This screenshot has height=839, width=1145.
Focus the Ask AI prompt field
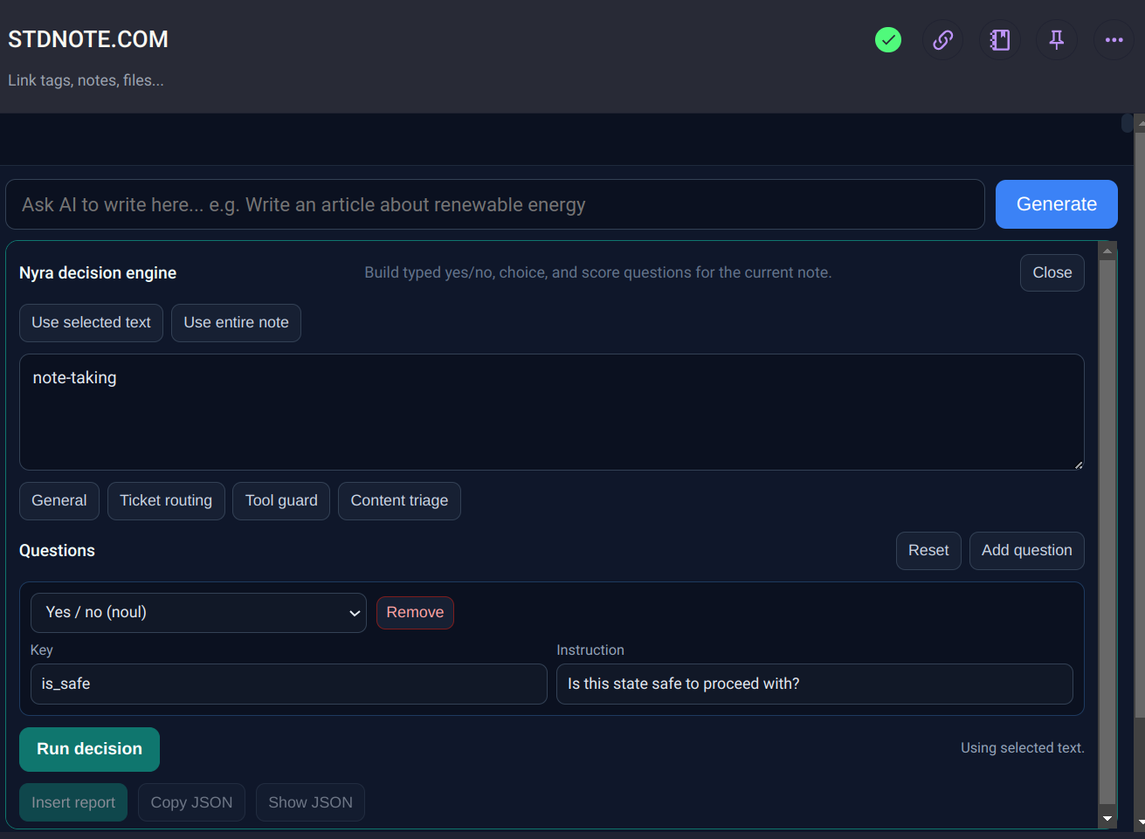click(x=495, y=204)
